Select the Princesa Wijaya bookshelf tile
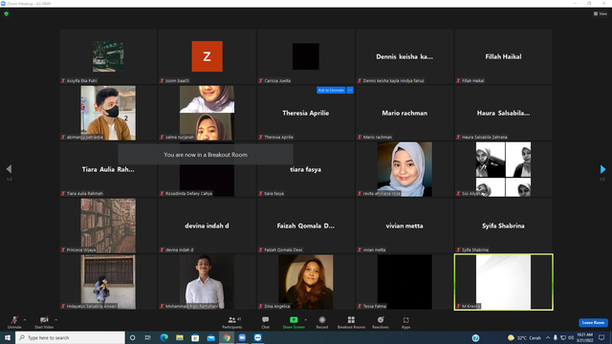The width and height of the screenshot is (612, 344). (x=108, y=226)
